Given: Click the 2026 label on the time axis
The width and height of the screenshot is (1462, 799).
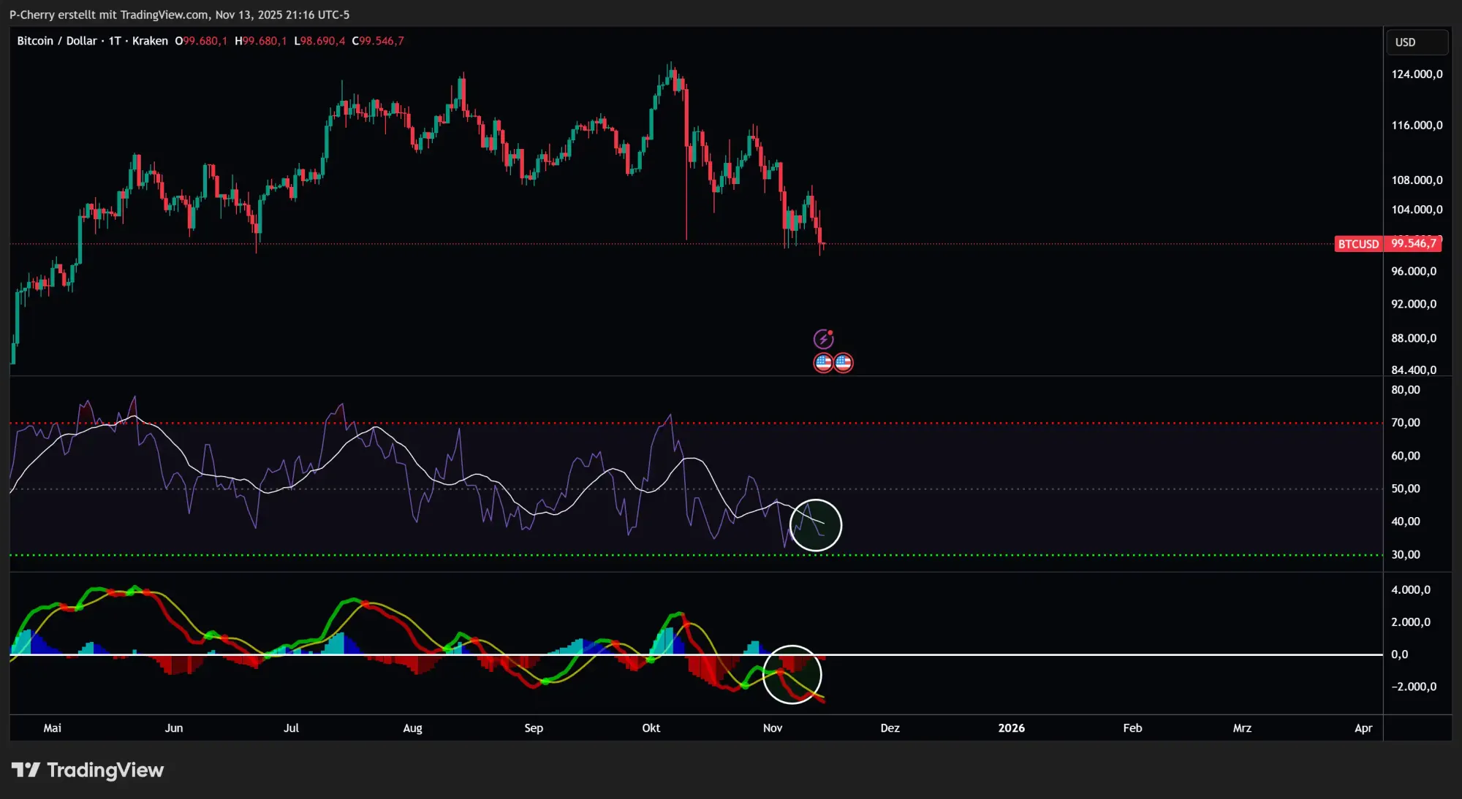Looking at the screenshot, I should tap(1012, 728).
